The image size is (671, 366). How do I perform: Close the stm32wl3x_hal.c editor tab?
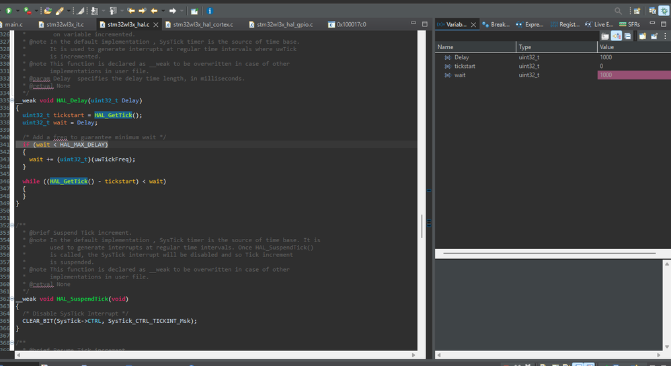tap(155, 24)
